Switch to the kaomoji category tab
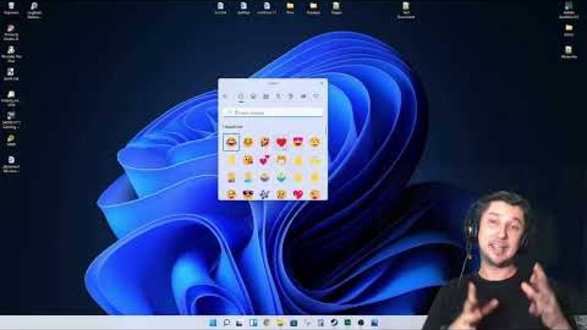 point(279,97)
